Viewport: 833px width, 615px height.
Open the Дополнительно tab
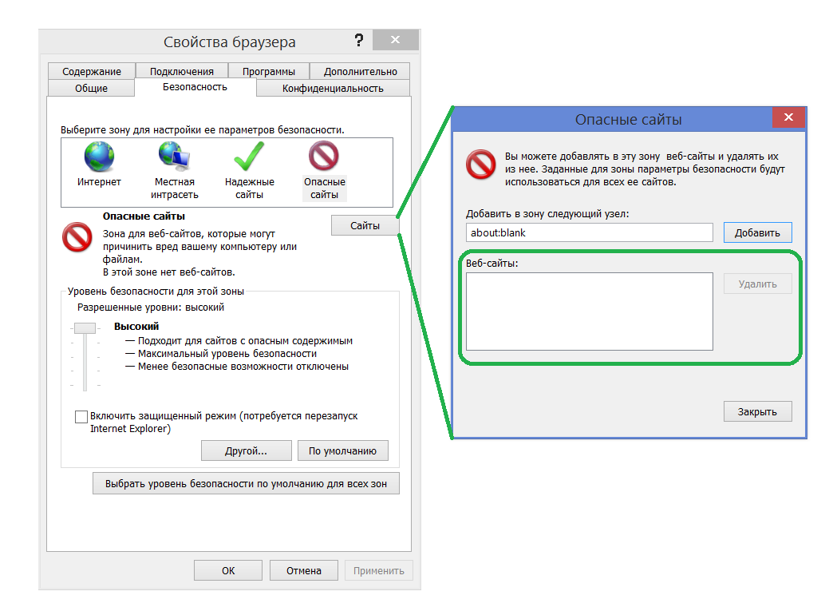(360, 71)
